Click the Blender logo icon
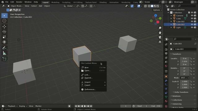Viewport: 198px width, 111px height. [2, 2]
